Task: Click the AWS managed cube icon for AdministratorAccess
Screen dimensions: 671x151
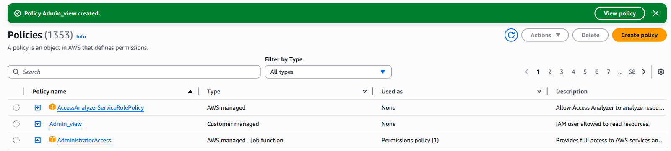Action: point(52,140)
